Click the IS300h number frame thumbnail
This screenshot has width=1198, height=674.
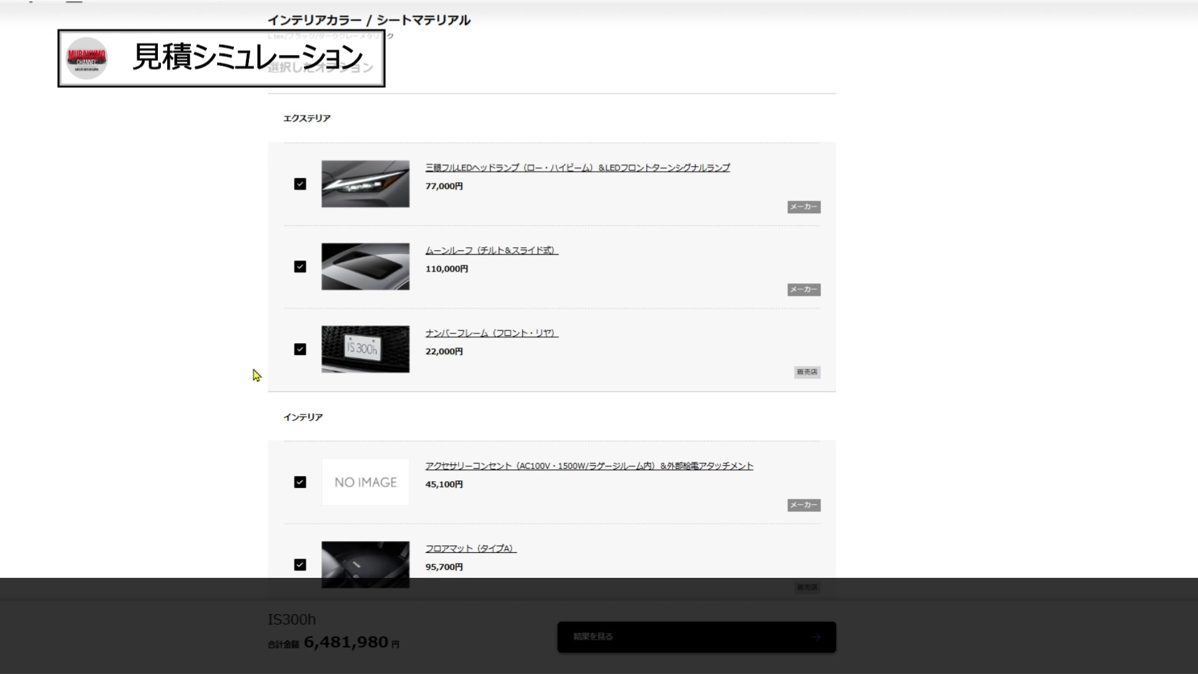point(366,349)
